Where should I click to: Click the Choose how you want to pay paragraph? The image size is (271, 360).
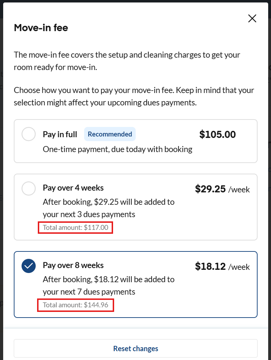point(134,96)
